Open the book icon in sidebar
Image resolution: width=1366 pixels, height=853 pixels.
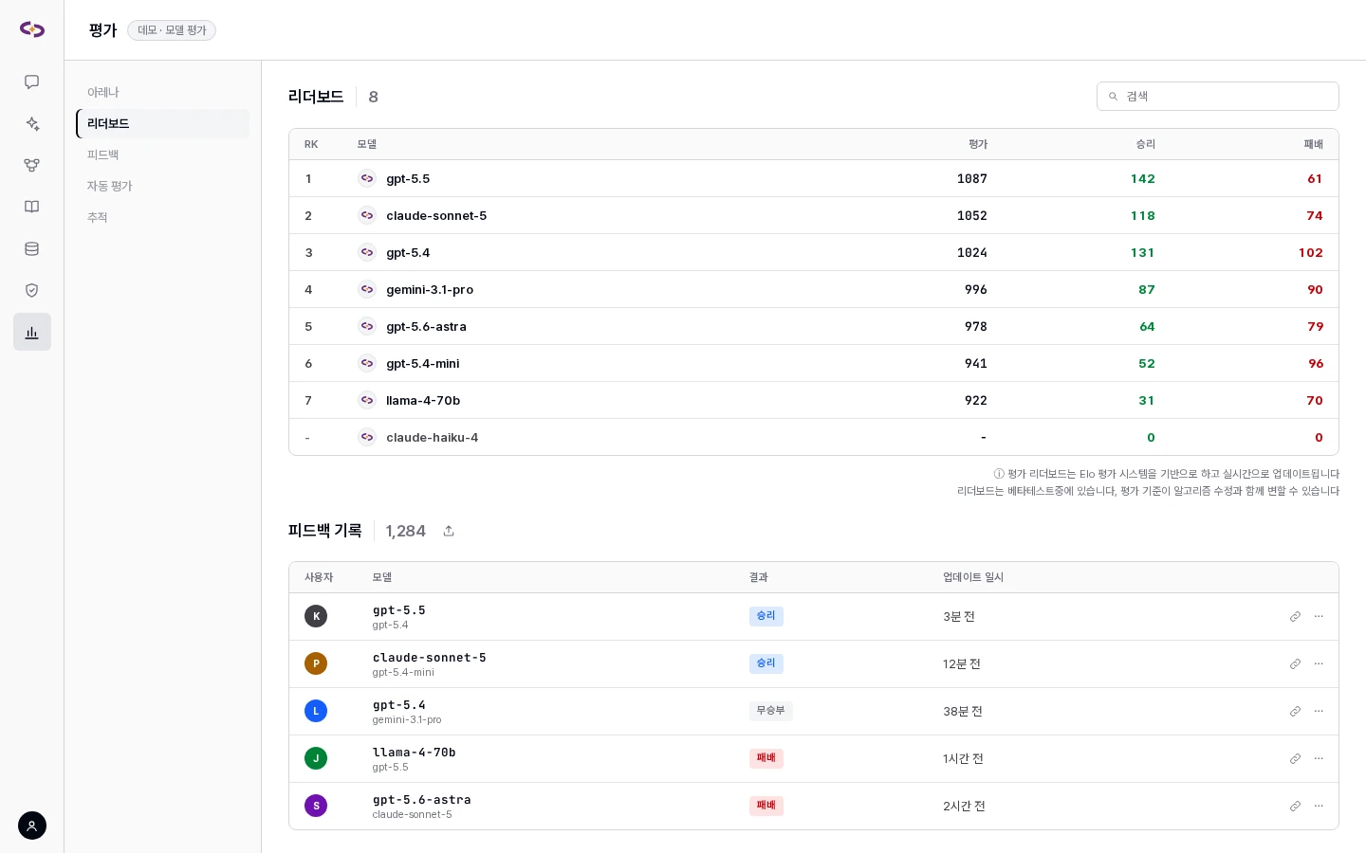click(31, 207)
